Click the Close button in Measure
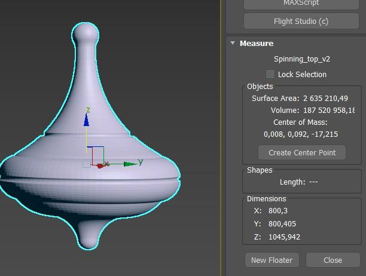366x276 pixels. (x=333, y=260)
